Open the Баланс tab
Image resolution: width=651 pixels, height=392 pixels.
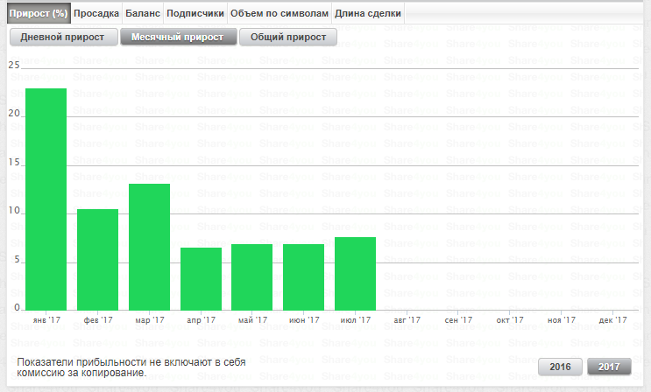[142, 14]
